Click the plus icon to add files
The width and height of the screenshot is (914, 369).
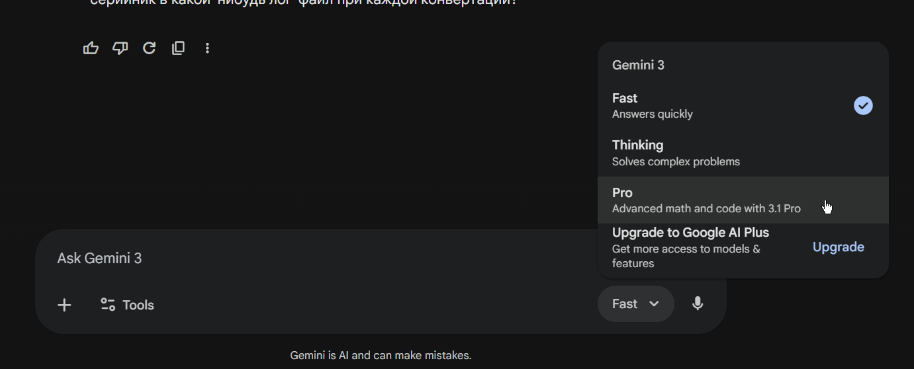coord(64,305)
